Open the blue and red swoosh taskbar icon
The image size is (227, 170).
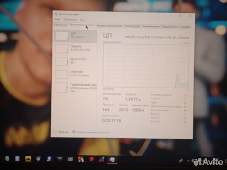pyautogui.click(x=102, y=160)
